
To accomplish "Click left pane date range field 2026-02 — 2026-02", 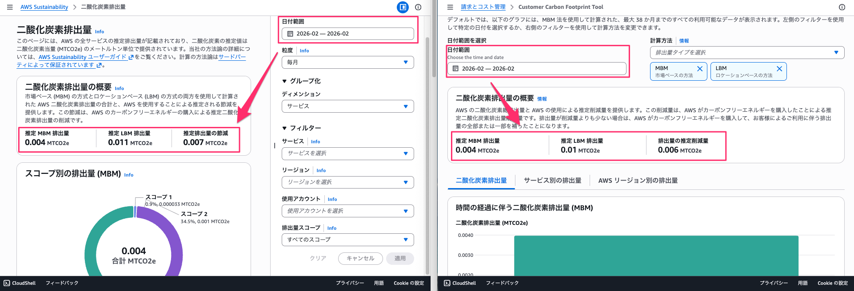I will coord(347,34).
